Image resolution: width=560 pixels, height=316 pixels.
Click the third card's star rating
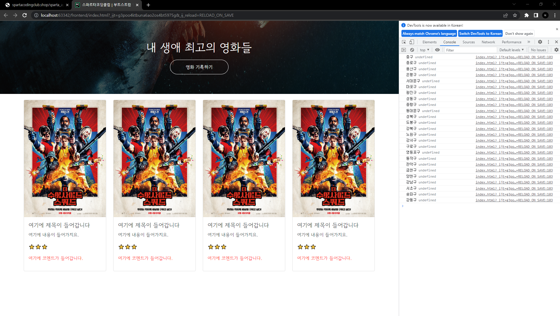click(217, 247)
